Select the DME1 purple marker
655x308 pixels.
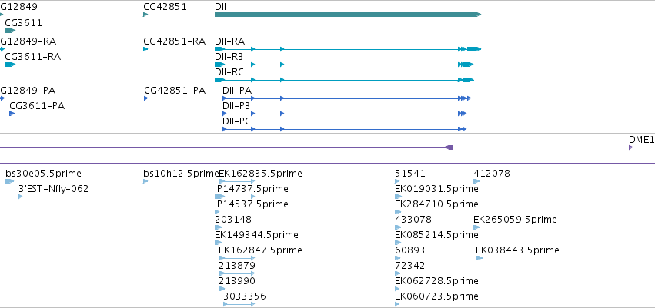pos(631,147)
